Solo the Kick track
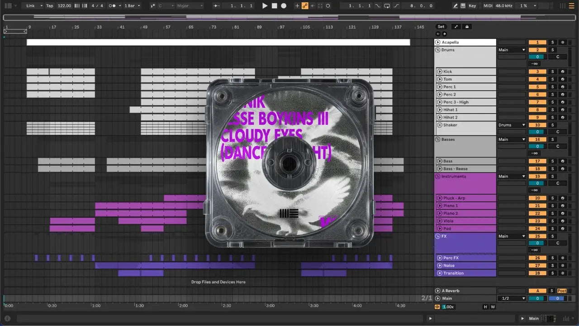The height and width of the screenshot is (326, 579). point(552,72)
